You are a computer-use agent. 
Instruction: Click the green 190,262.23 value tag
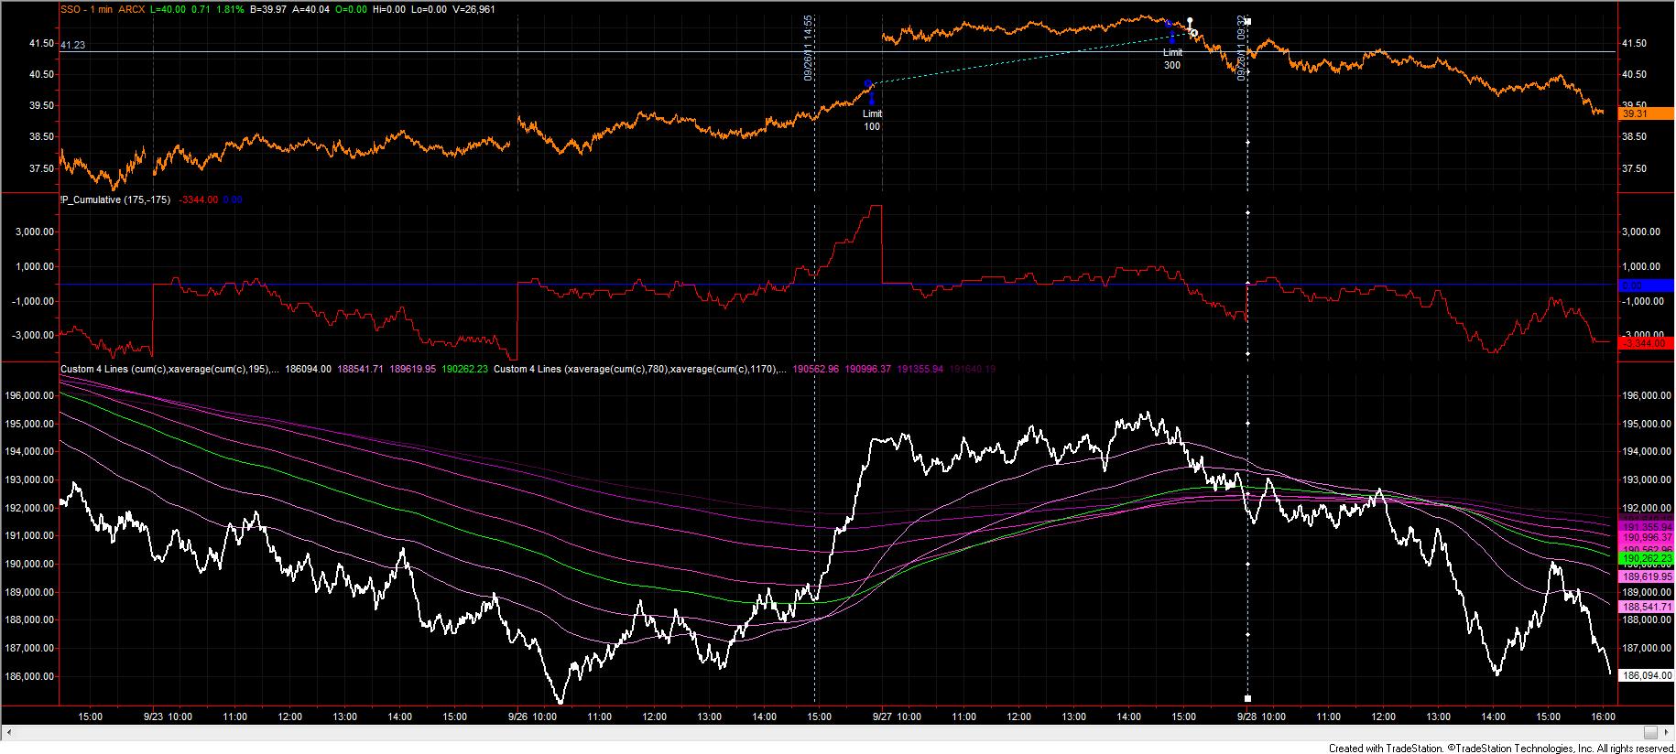(x=1647, y=558)
